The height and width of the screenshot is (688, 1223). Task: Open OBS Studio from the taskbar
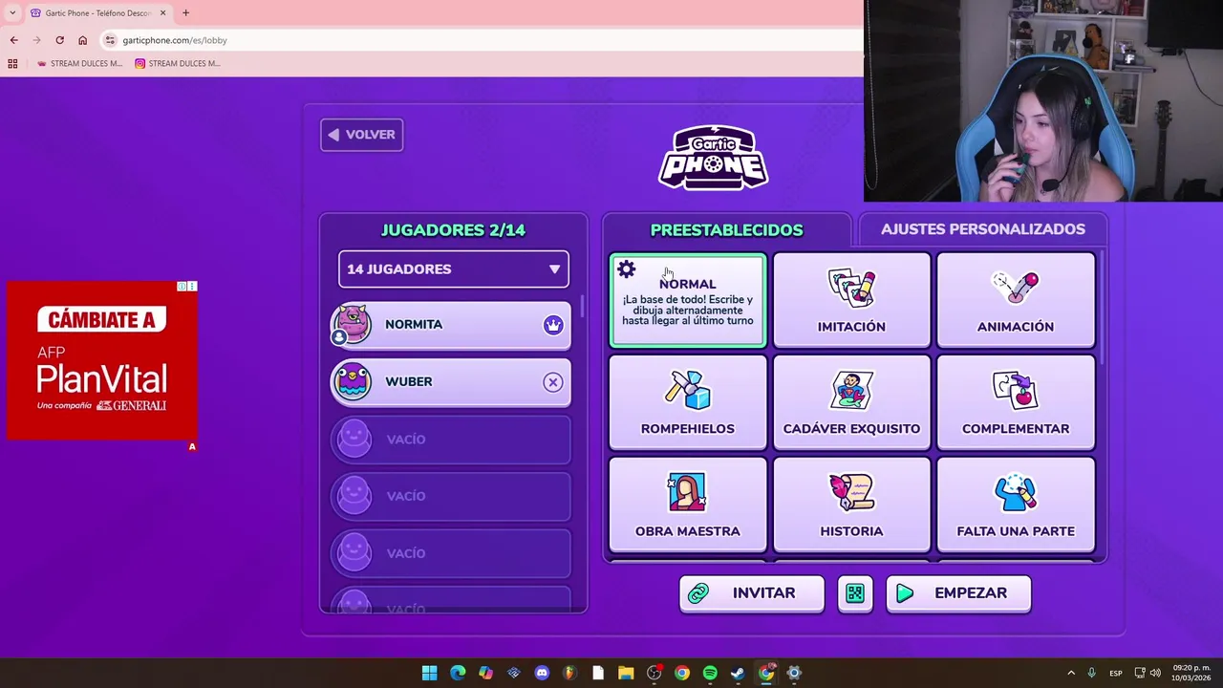654,673
